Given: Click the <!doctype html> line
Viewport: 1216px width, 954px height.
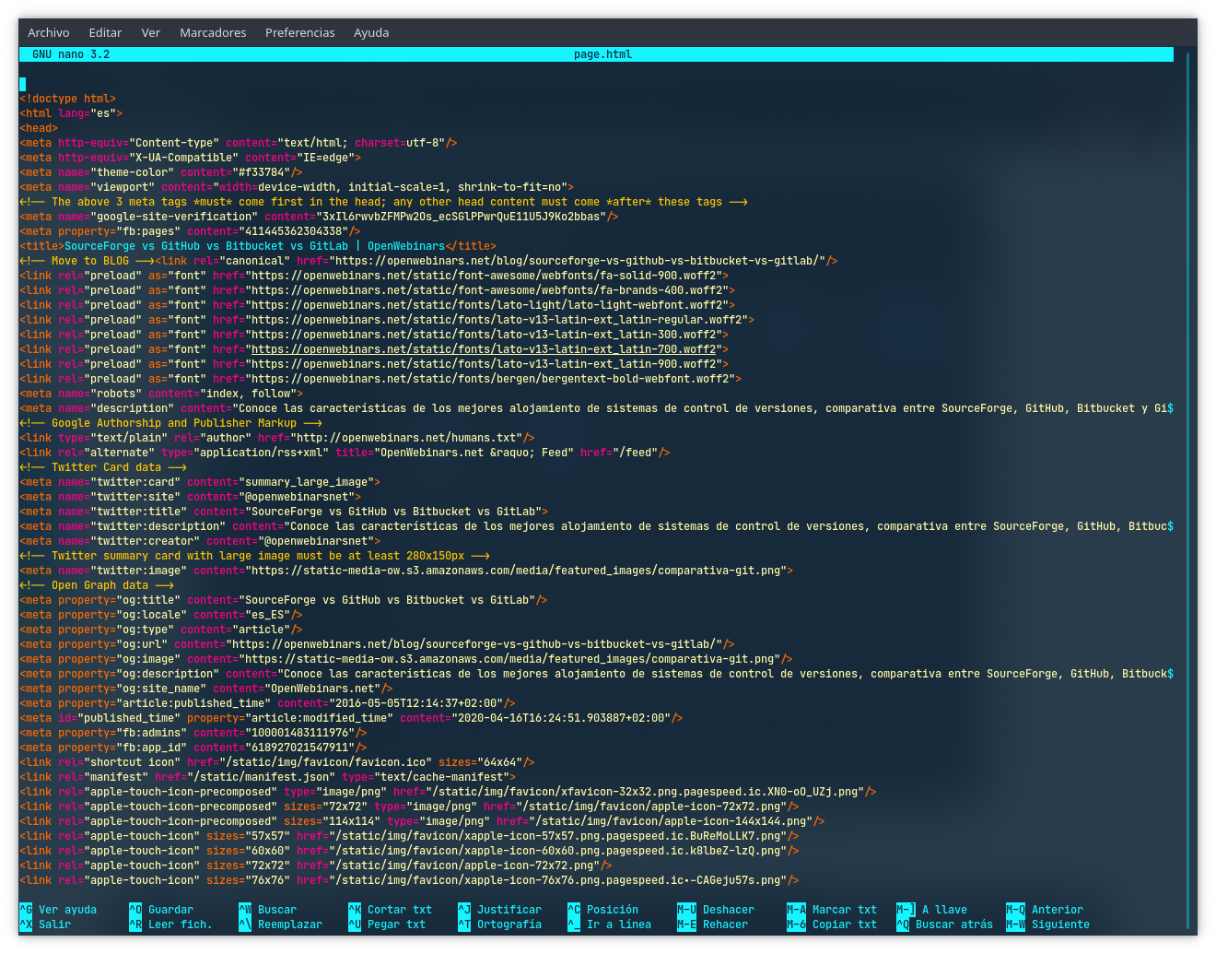Looking at the screenshot, I should pyautogui.click(x=68, y=99).
